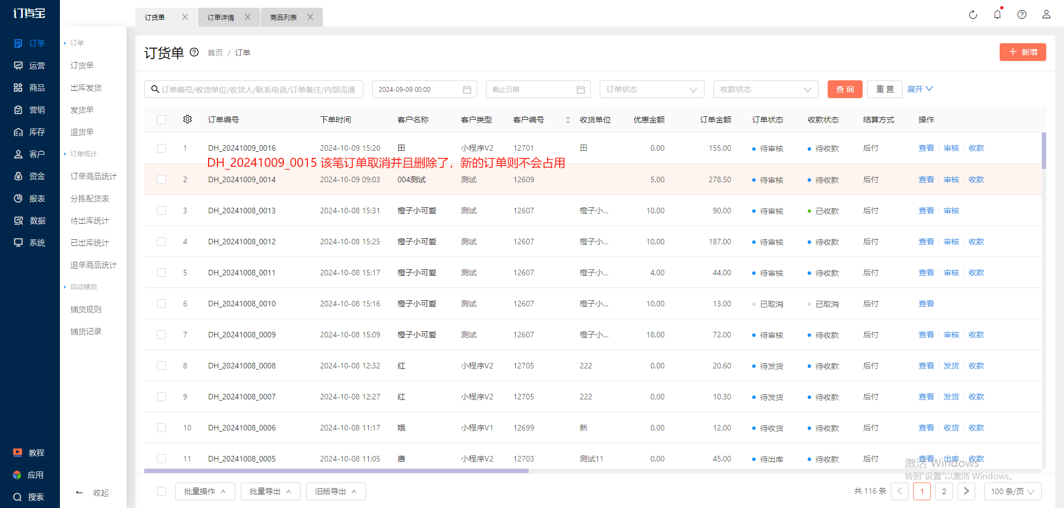Viewport: 1064px width, 508px height.
Task: Open 发货单 in the submenu
Action: click(x=82, y=110)
